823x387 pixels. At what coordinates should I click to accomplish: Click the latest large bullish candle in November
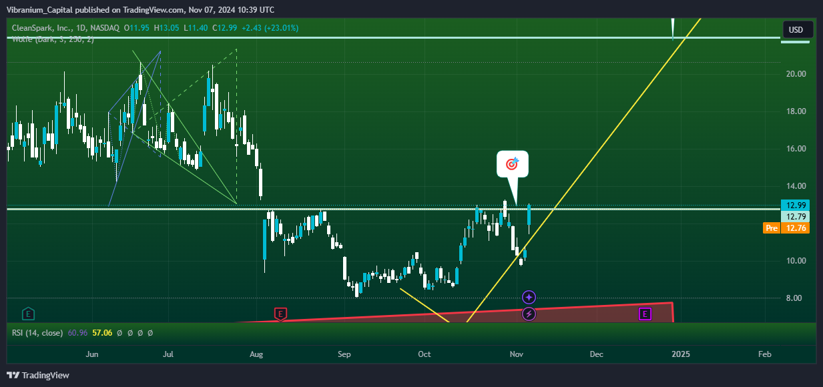click(x=529, y=216)
